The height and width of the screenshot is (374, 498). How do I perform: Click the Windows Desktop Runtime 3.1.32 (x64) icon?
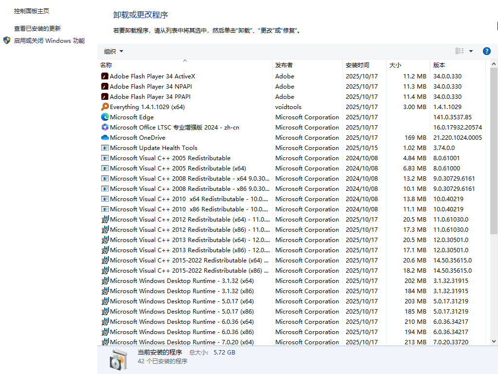[x=105, y=280]
